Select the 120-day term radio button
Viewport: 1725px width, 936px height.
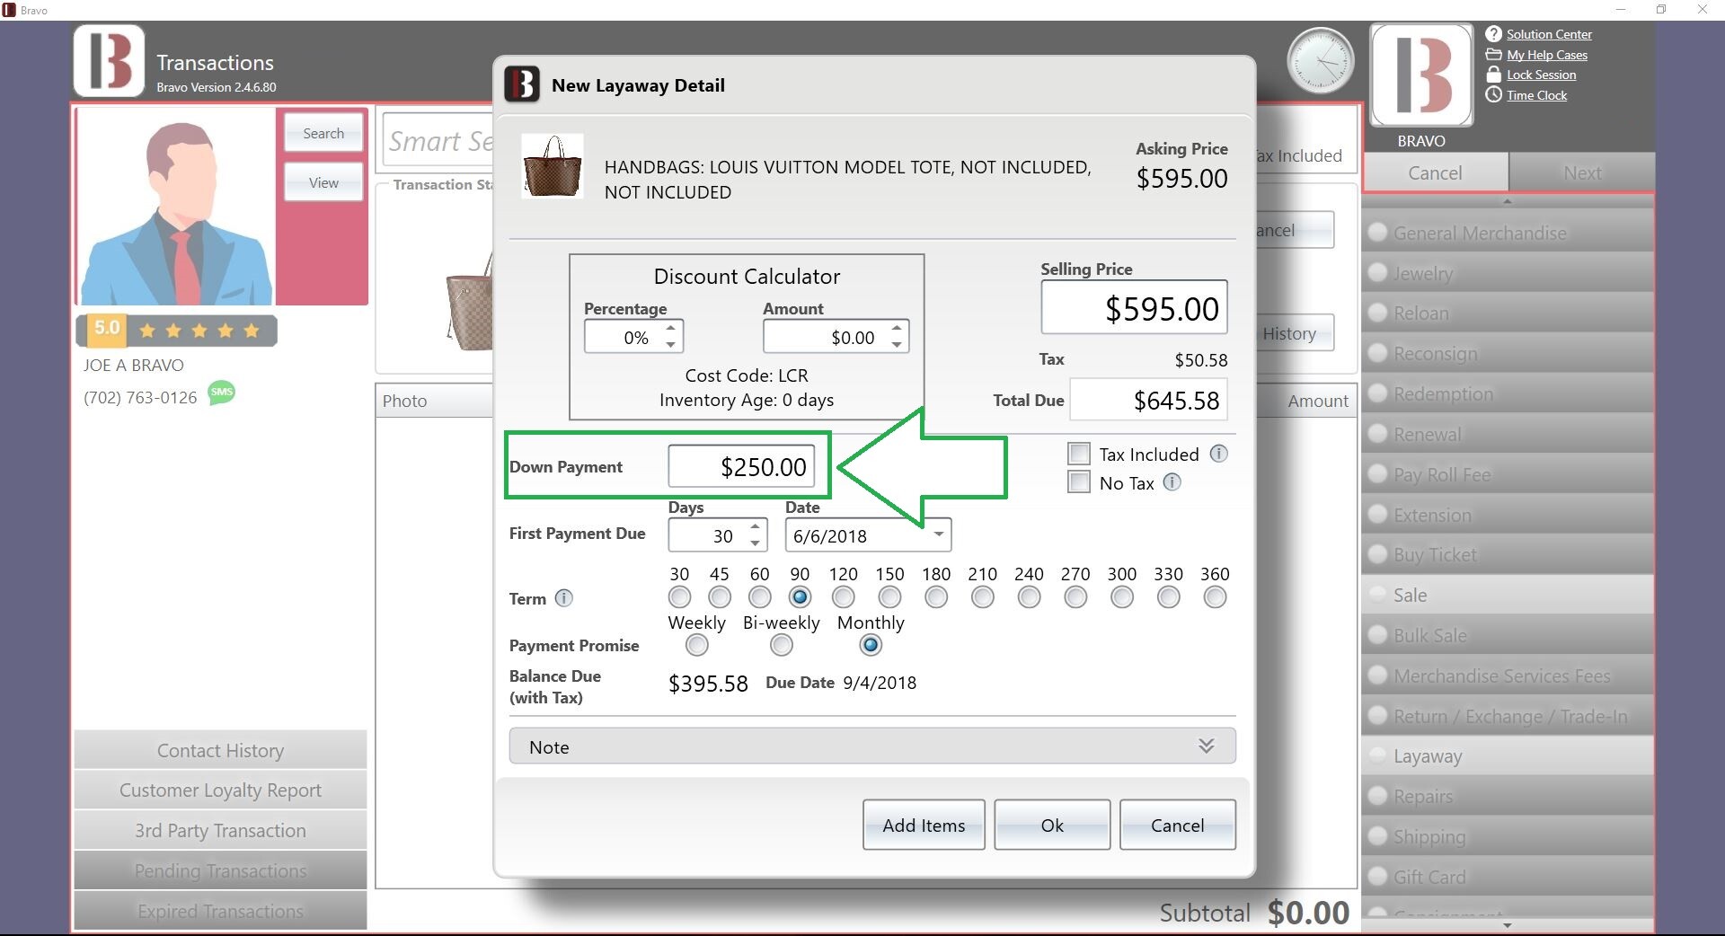(843, 597)
